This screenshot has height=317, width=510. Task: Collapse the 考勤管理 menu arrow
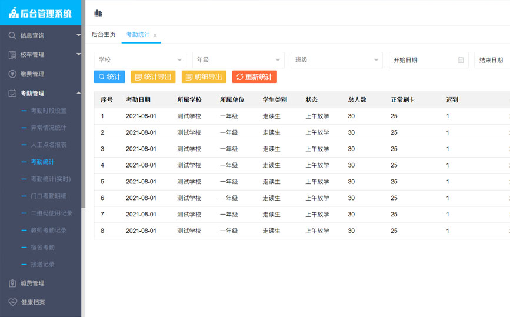tap(78, 93)
